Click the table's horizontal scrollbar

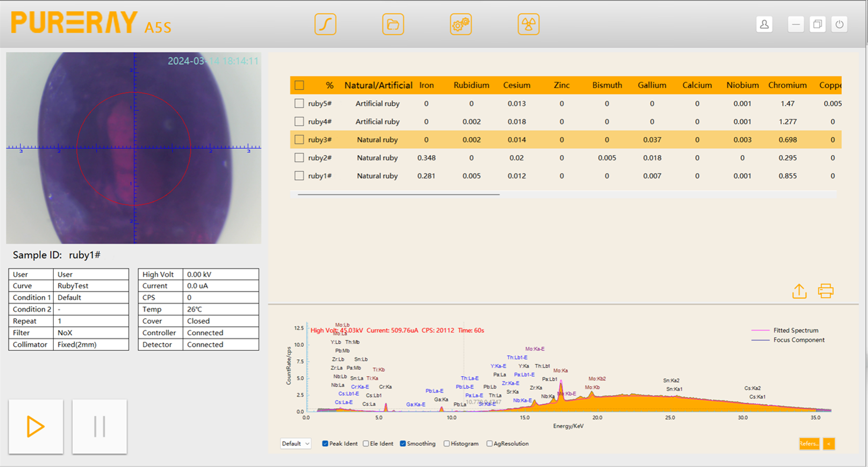[398, 194]
